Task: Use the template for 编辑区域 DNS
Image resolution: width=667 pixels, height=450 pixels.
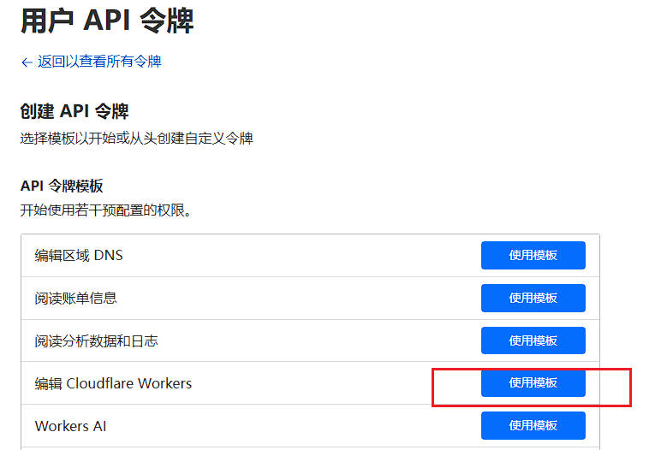Action: point(533,255)
